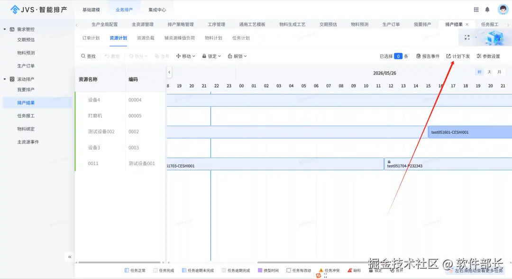Click the 任务逾期未完成 legend swatch
This screenshot has width=512, height=279.
tap(184, 270)
